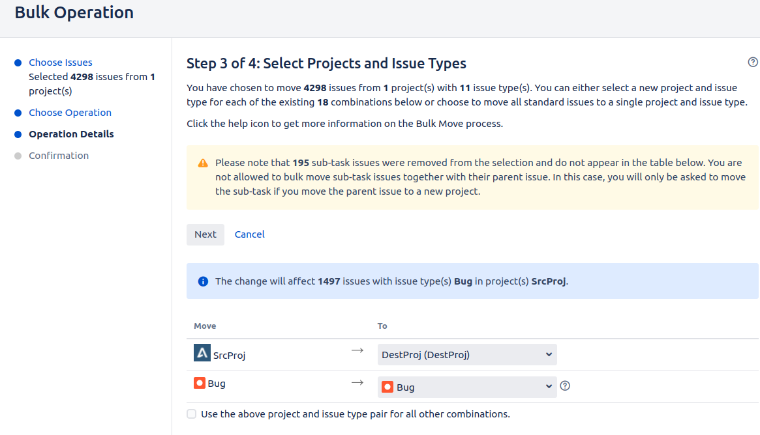Open the Bug issue type dropdown
This screenshot has height=435, width=760.
(467, 387)
